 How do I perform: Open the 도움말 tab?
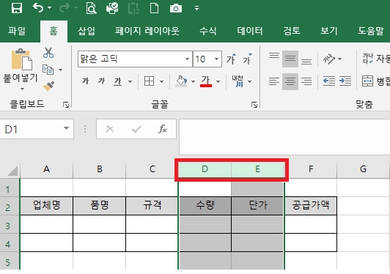(371, 31)
